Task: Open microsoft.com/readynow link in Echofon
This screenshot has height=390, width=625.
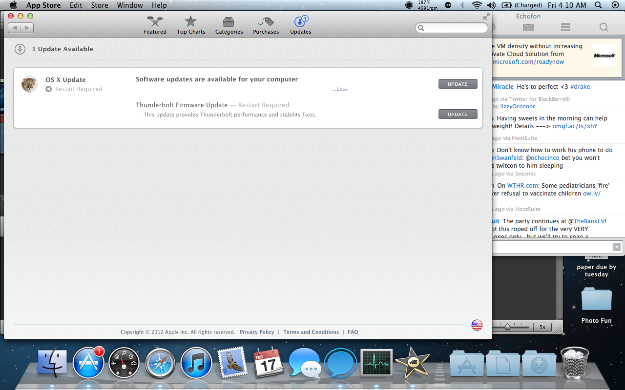Action: pos(528,62)
